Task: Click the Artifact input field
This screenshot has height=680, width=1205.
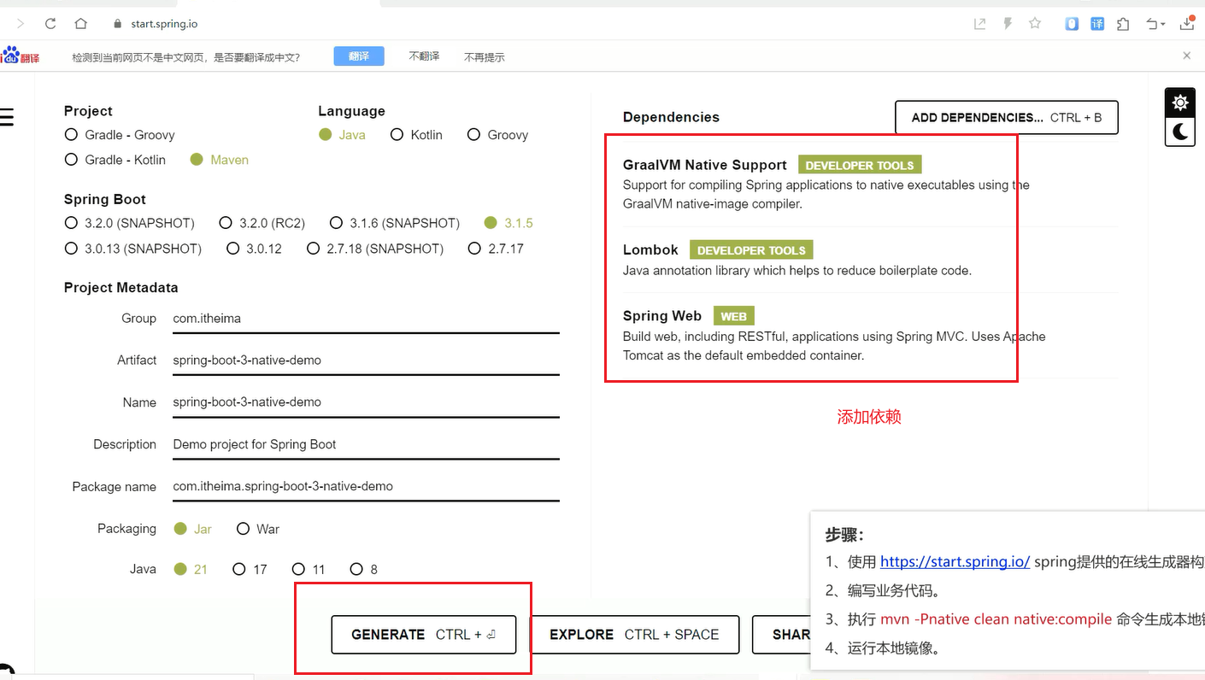Action: click(x=365, y=361)
